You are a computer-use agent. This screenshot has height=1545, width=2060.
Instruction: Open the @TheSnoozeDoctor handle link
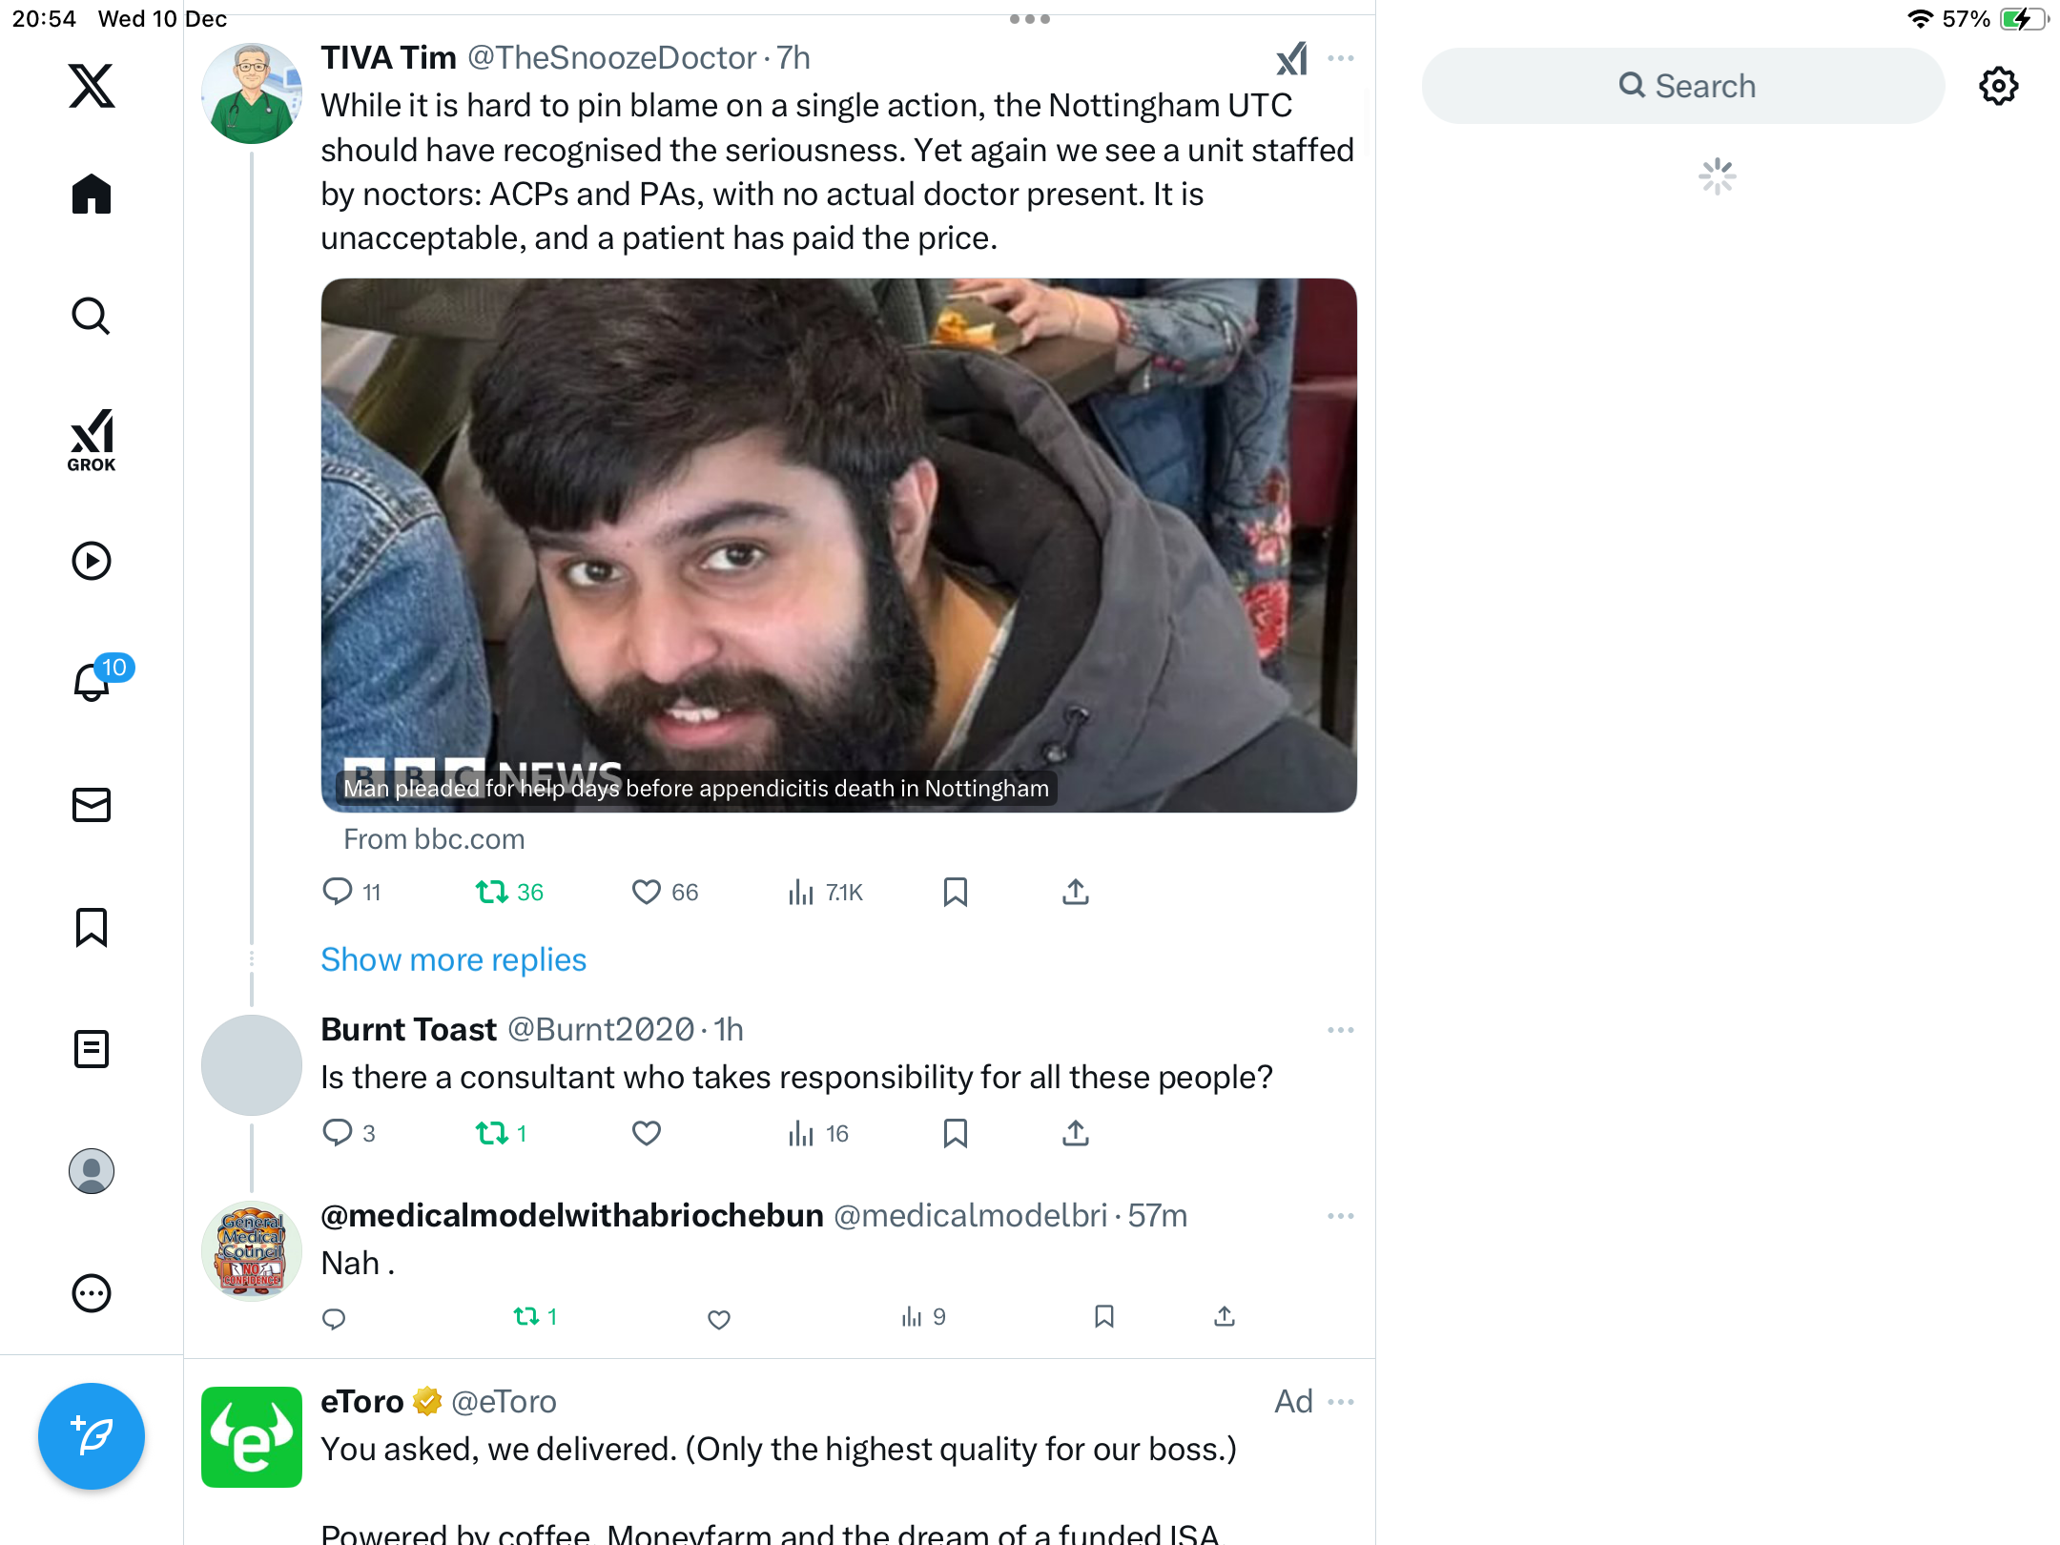click(611, 58)
